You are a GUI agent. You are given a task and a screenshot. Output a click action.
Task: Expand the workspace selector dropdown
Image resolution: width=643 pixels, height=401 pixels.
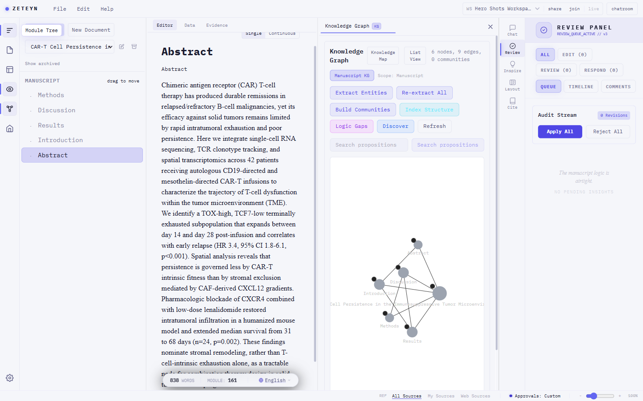click(x=503, y=8)
